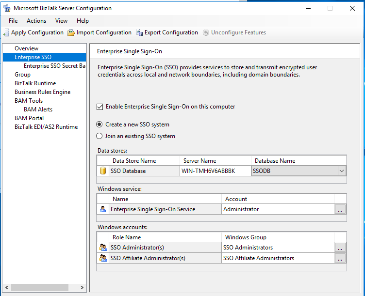Click the Administrator account cell

pos(278,209)
